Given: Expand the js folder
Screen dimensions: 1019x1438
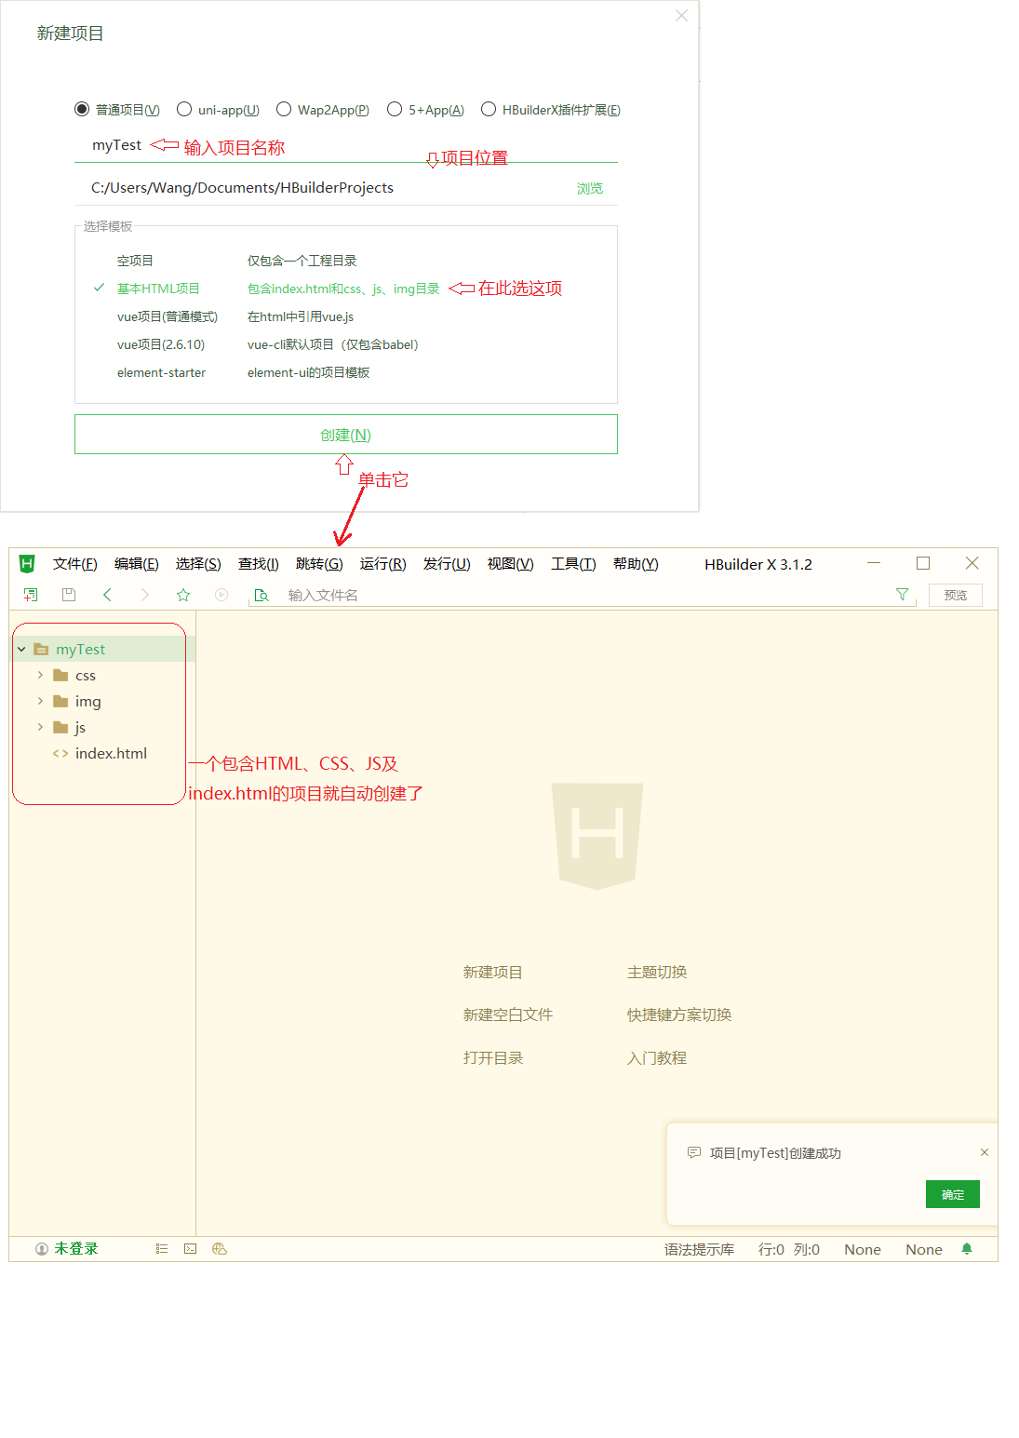Looking at the screenshot, I should 40,727.
